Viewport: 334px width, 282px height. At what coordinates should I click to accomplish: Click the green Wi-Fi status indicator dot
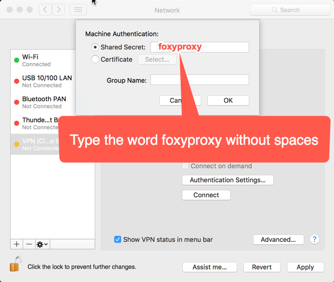(x=17, y=60)
